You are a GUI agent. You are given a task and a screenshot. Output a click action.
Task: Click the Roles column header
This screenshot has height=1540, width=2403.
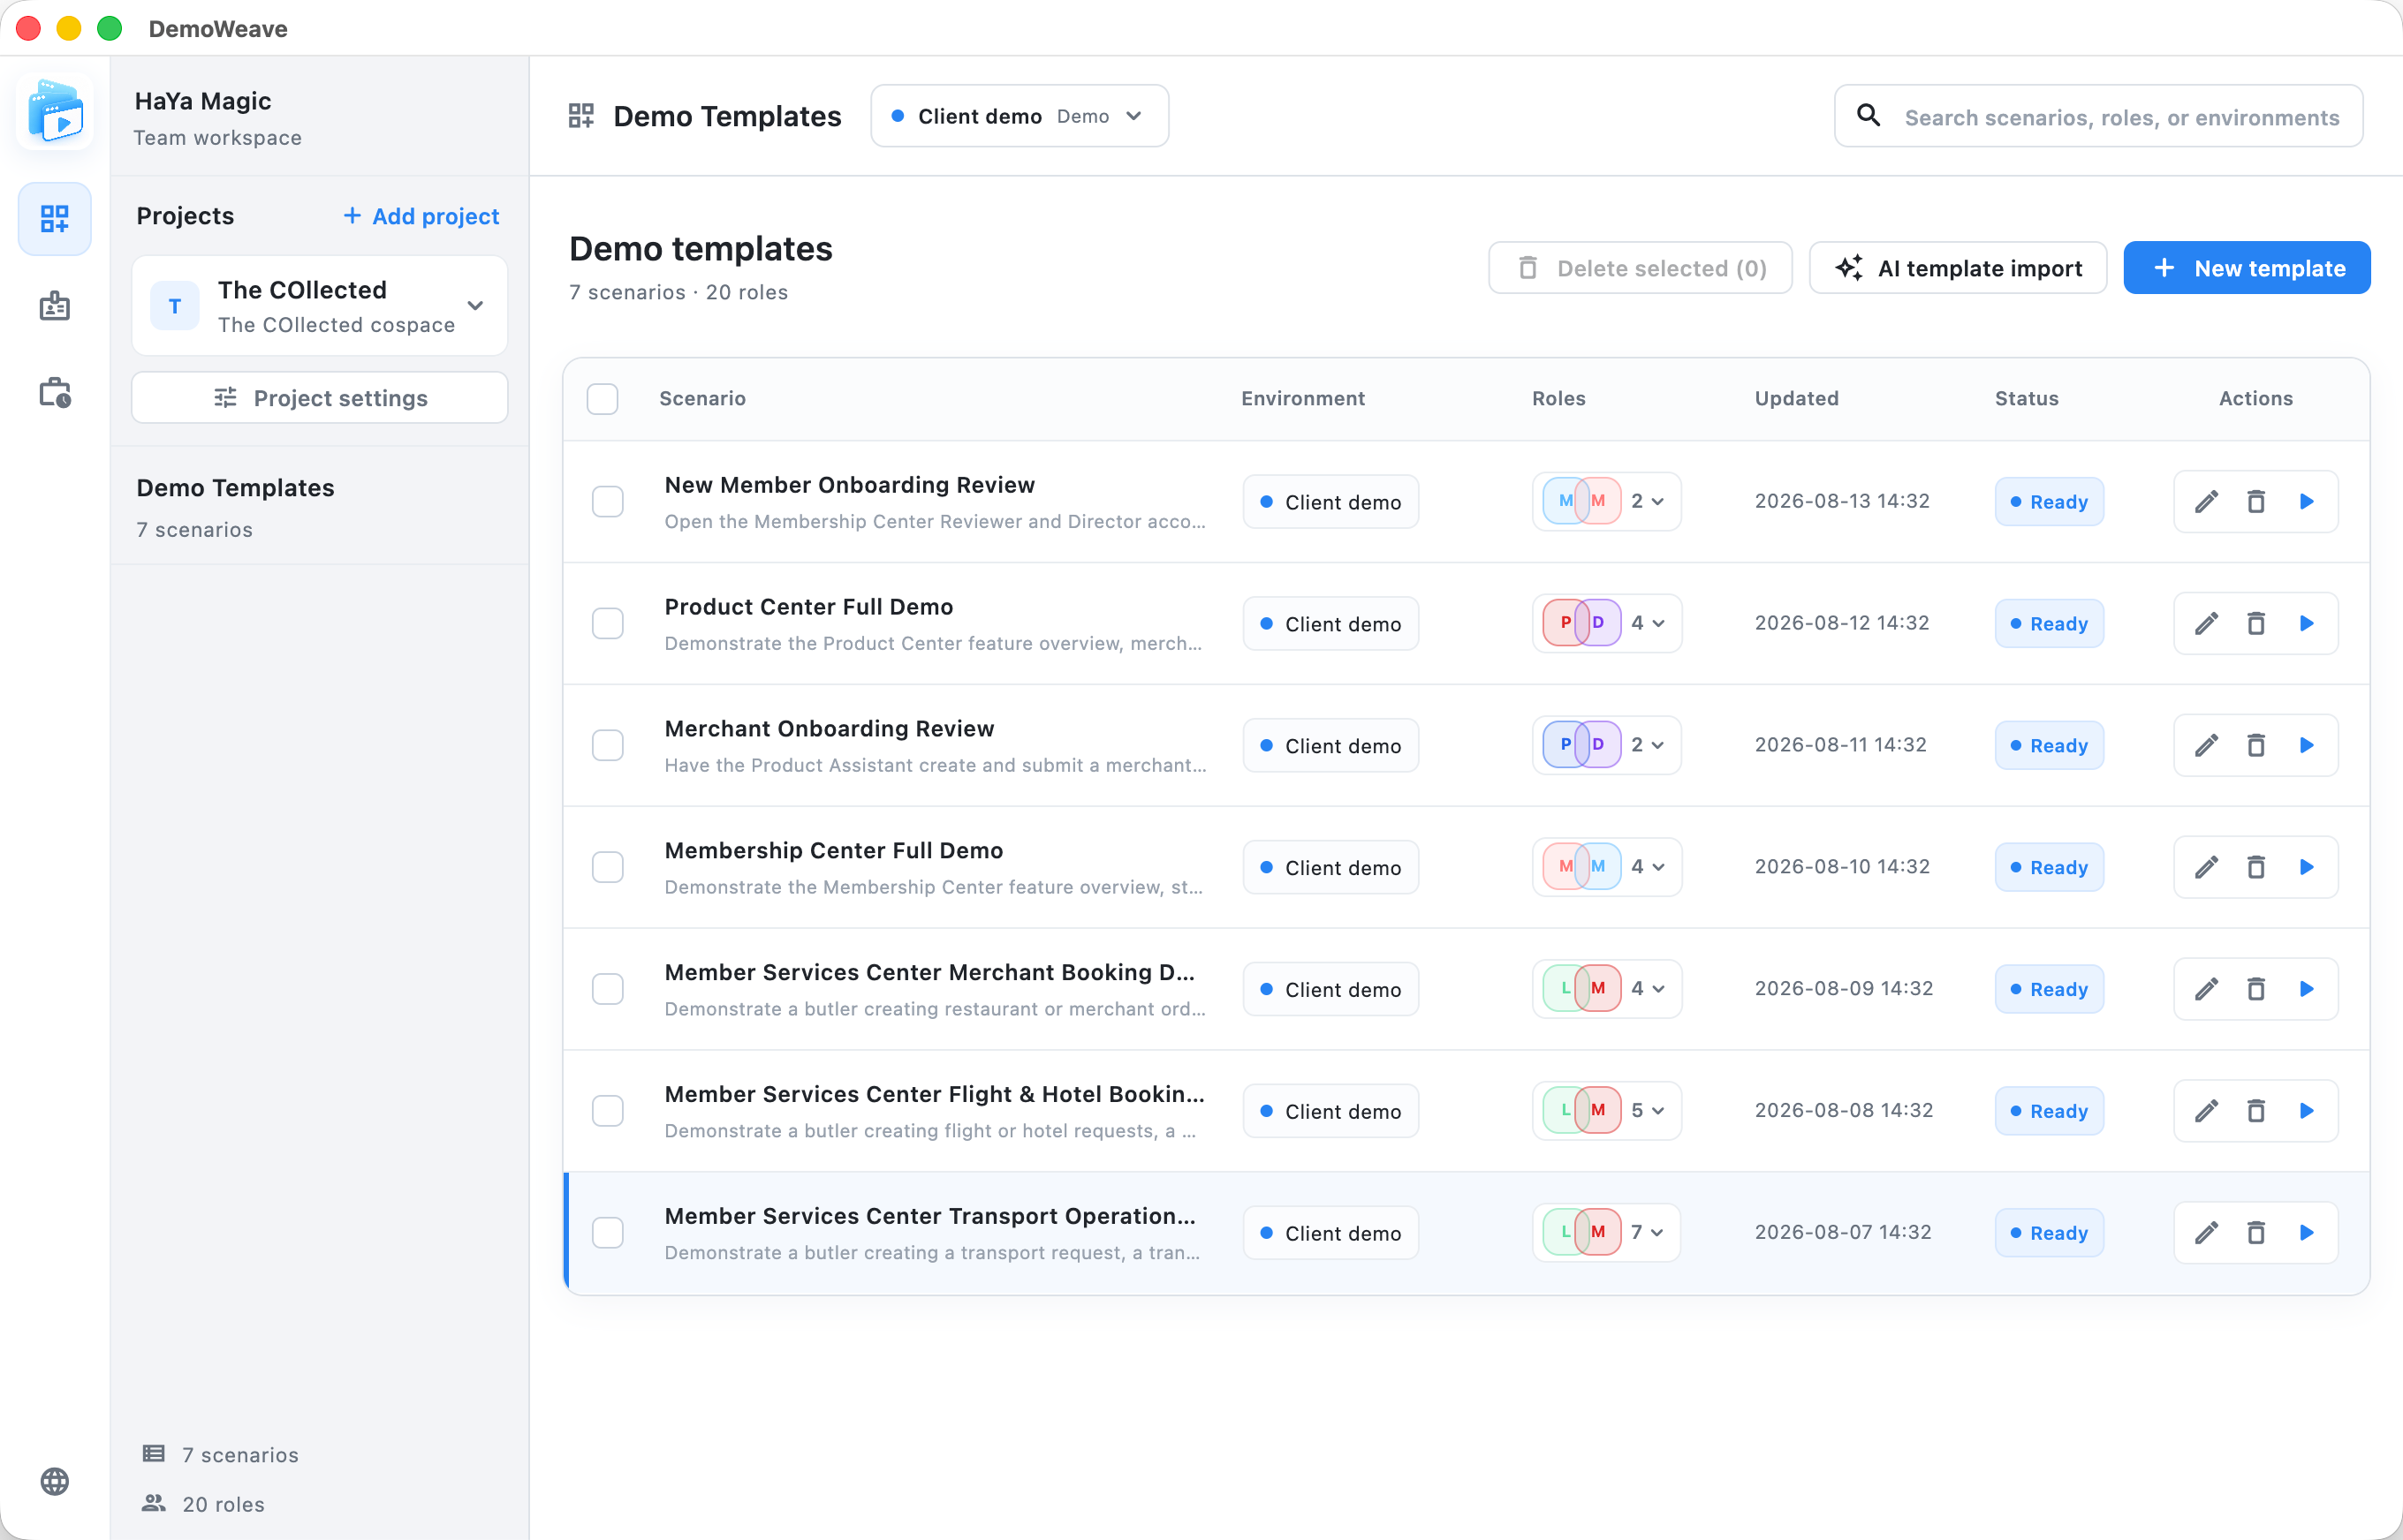1558,399
